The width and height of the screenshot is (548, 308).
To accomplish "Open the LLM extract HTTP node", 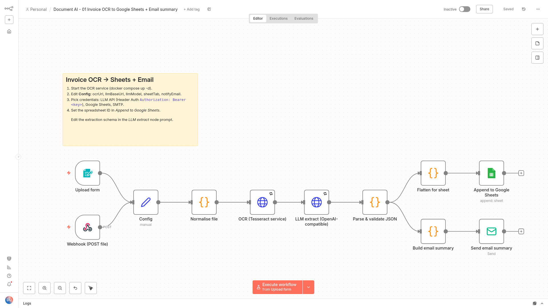I will click(x=317, y=202).
